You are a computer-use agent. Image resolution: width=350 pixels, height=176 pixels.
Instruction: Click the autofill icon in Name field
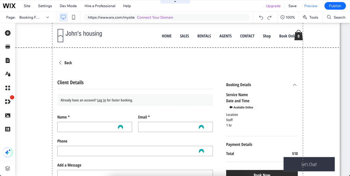[120, 127]
